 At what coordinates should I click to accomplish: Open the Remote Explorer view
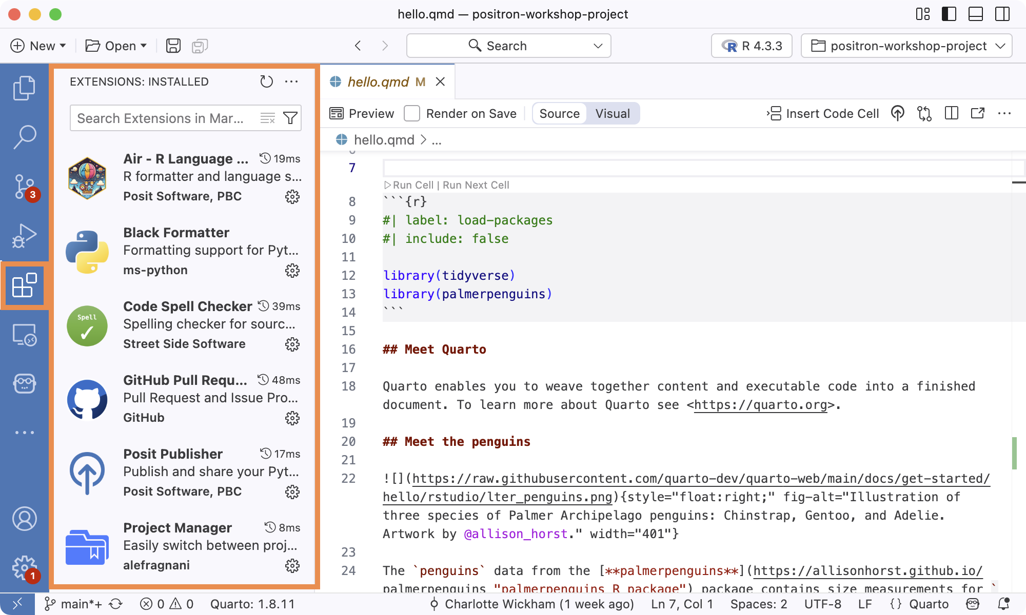24,334
